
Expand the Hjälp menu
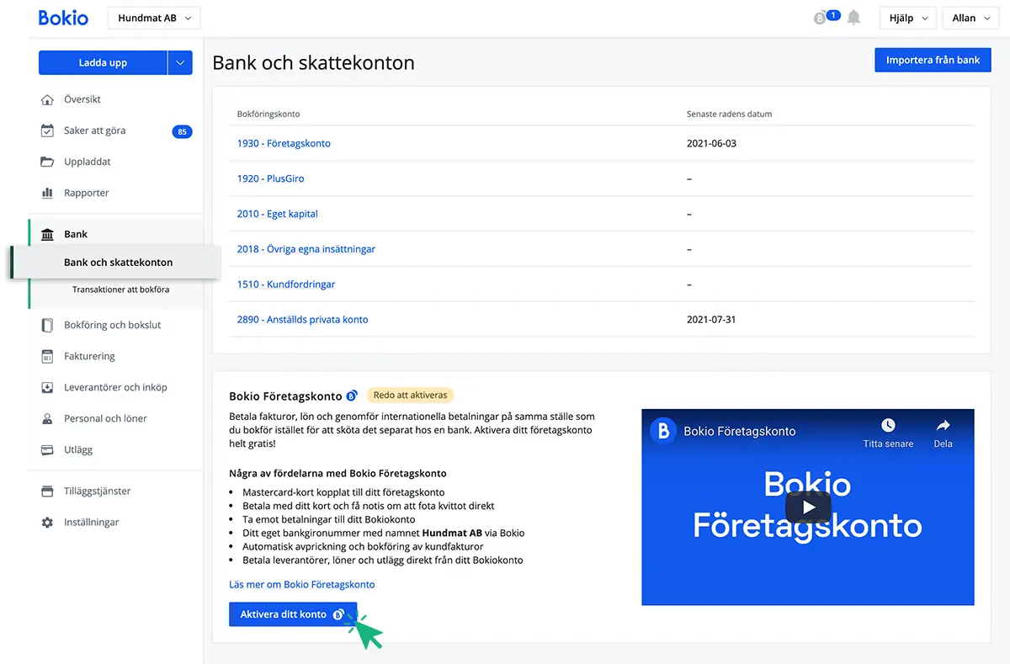[x=908, y=19]
